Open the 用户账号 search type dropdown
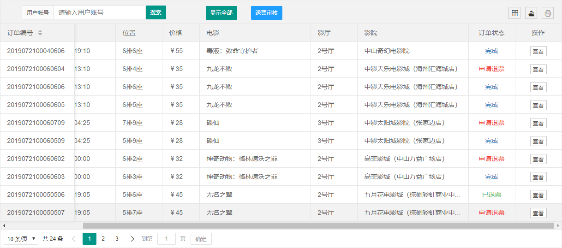 pyautogui.click(x=38, y=12)
